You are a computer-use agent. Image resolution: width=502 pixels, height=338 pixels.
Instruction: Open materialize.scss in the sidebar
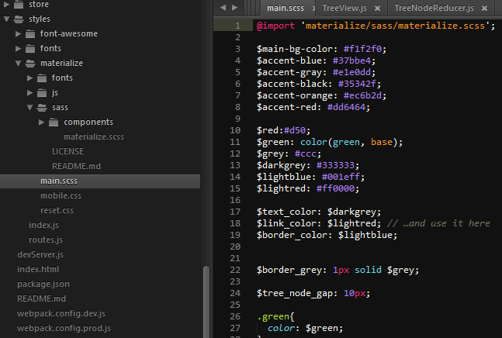pyautogui.click(x=94, y=137)
